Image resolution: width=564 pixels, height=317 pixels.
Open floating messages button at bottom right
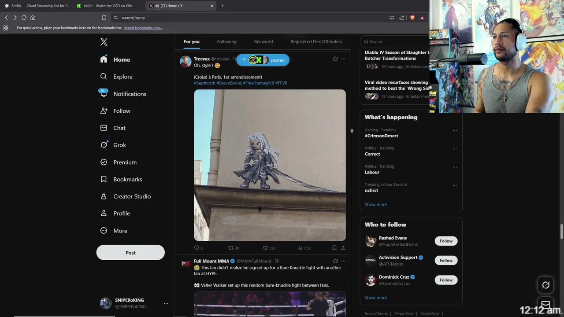pyautogui.click(x=545, y=305)
